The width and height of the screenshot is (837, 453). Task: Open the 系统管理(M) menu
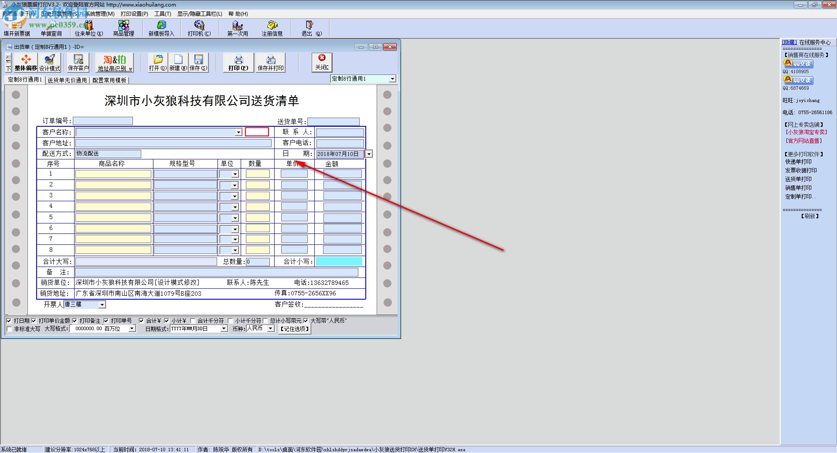(x=100, y=14)
